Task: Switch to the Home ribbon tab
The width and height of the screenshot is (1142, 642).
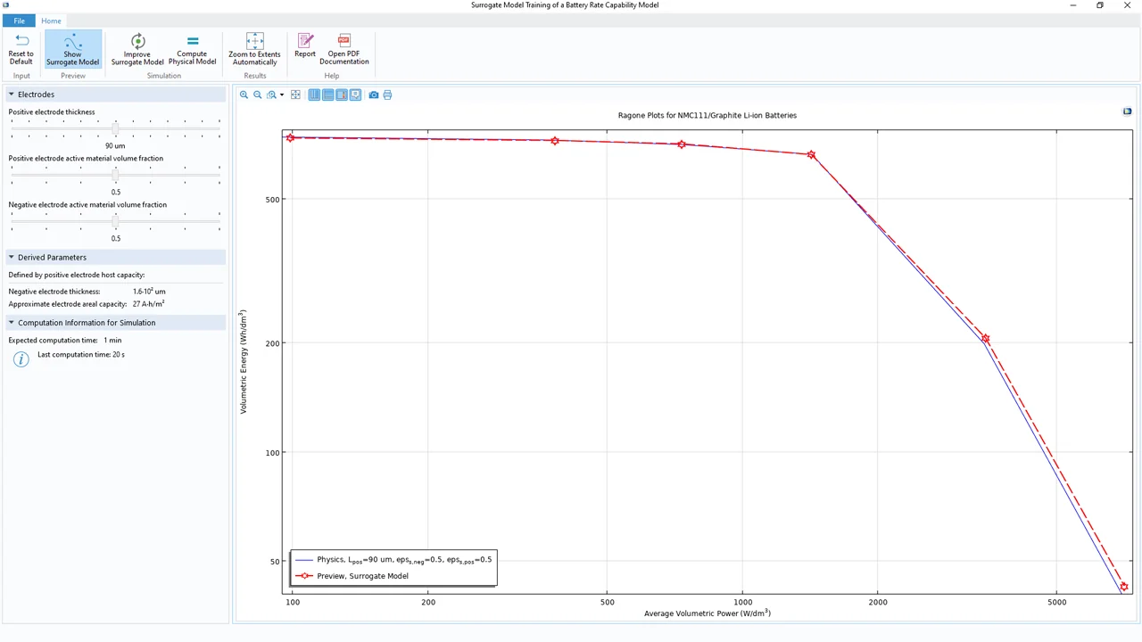Action: pyautogui.click(x=51, y=21)
